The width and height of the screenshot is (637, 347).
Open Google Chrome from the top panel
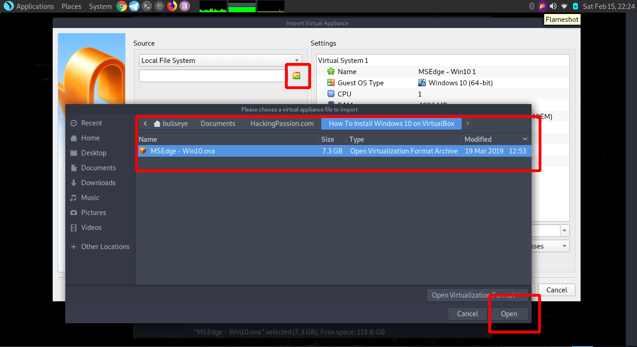122,6
